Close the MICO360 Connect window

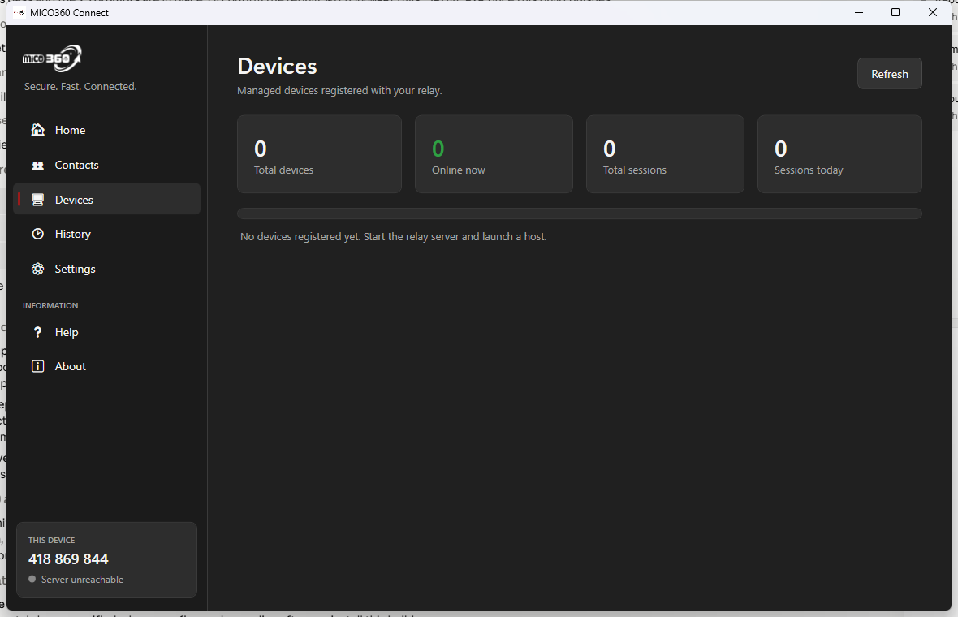pyautogui.click(x=932, y=13)
